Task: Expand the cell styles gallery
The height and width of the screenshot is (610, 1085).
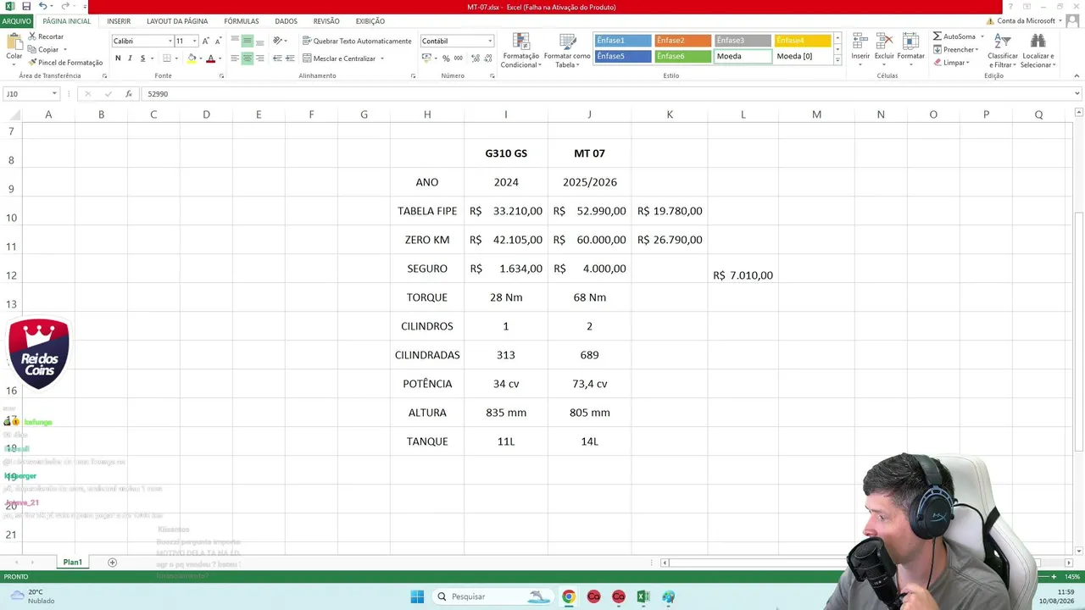Action: tap(837, 61)
